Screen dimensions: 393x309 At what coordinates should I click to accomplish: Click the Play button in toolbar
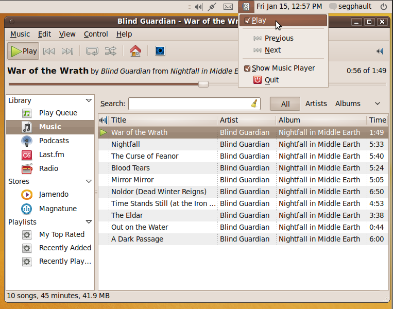click(23, 51)
